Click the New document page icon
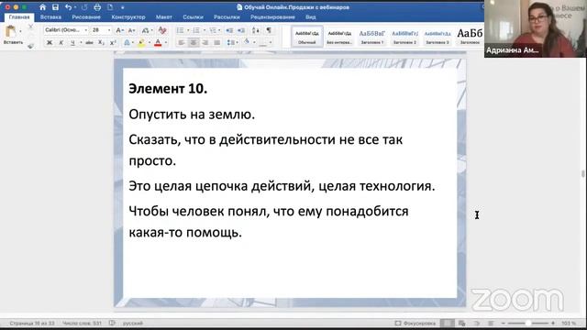Screen dimensions: 587x330 (110, 7)
